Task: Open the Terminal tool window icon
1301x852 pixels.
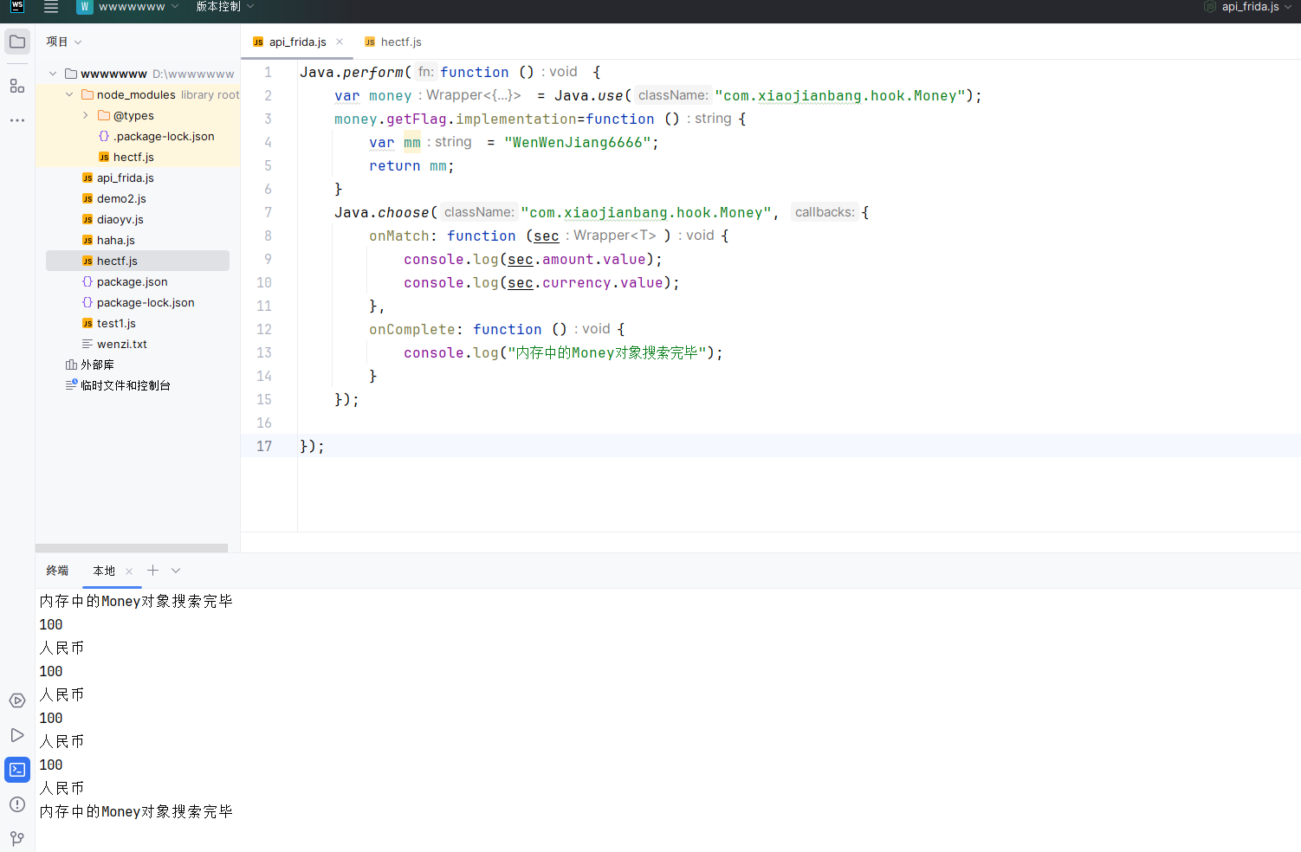Action: (x=17, y=770)
